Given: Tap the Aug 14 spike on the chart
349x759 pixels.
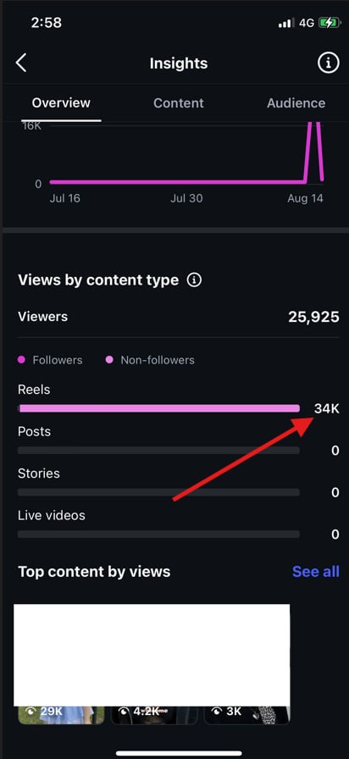Looking at the screenshot, I should click(x=313, y=150).
